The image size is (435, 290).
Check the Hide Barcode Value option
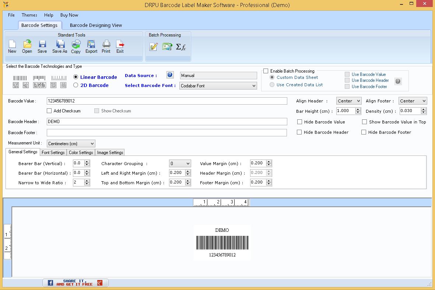pos(299,122)
